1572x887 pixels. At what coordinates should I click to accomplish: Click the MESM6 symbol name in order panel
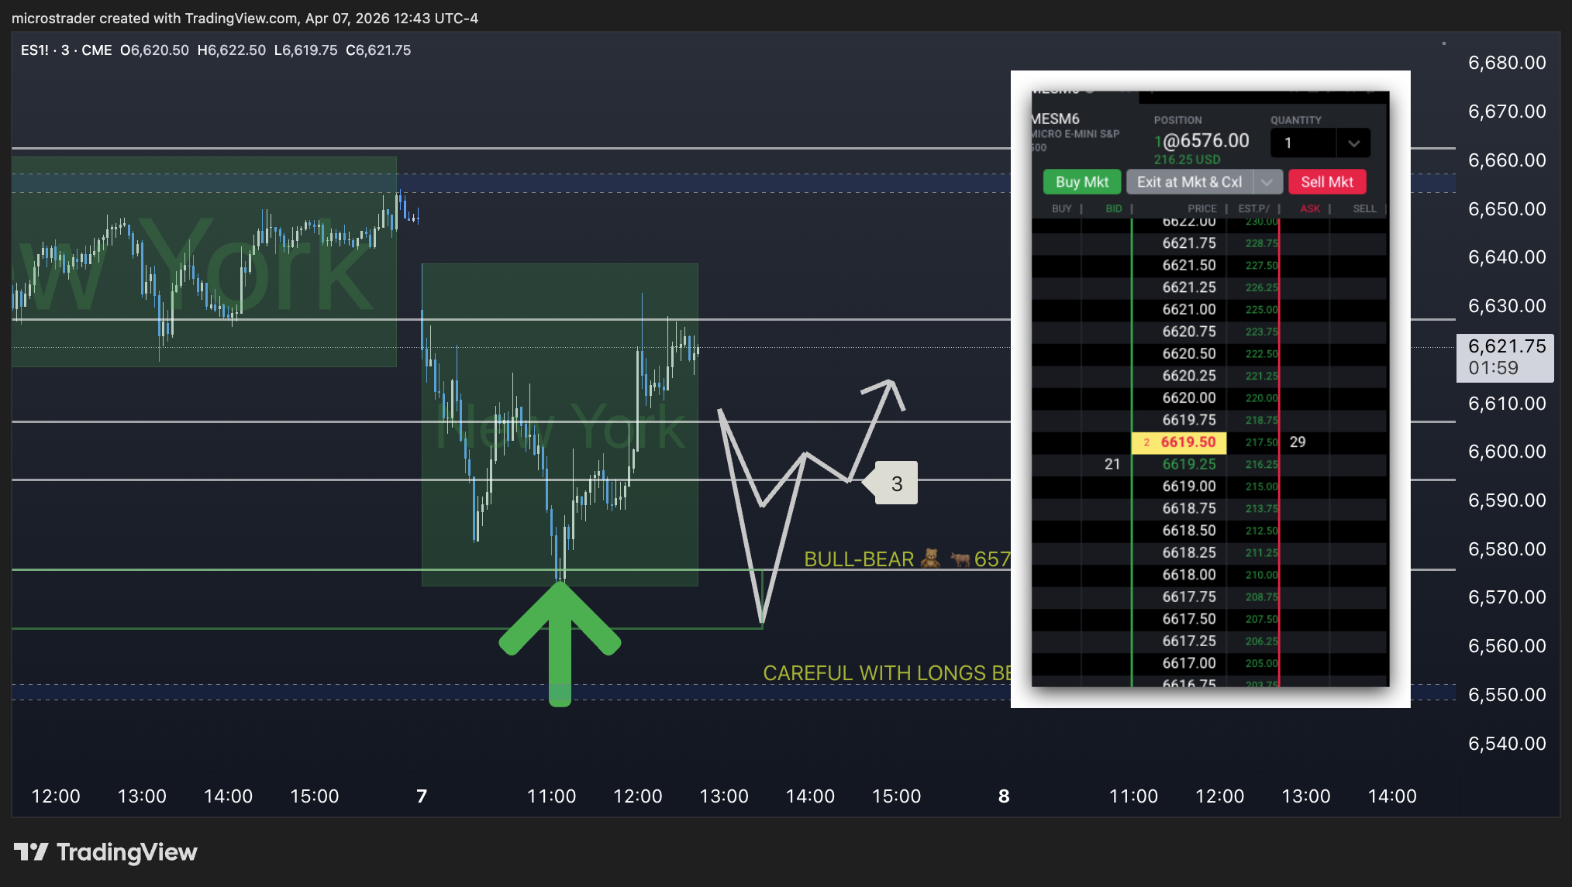(x=1055, y=119)
